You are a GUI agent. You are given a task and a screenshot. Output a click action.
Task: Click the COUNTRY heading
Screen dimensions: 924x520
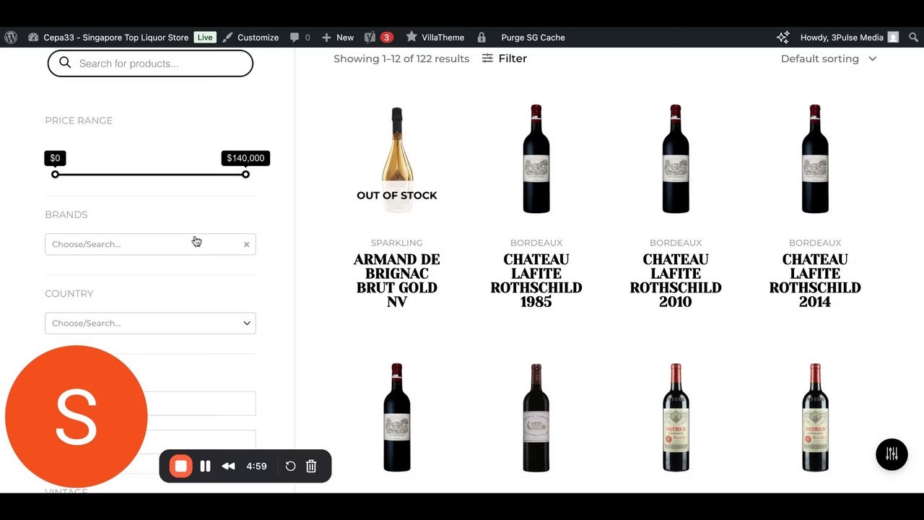(69, 293)
